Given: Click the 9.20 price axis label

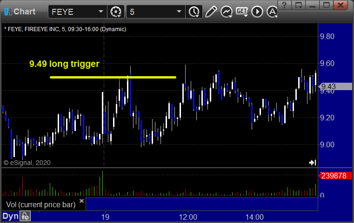Looking at the screenshot, I should [327, 118].
